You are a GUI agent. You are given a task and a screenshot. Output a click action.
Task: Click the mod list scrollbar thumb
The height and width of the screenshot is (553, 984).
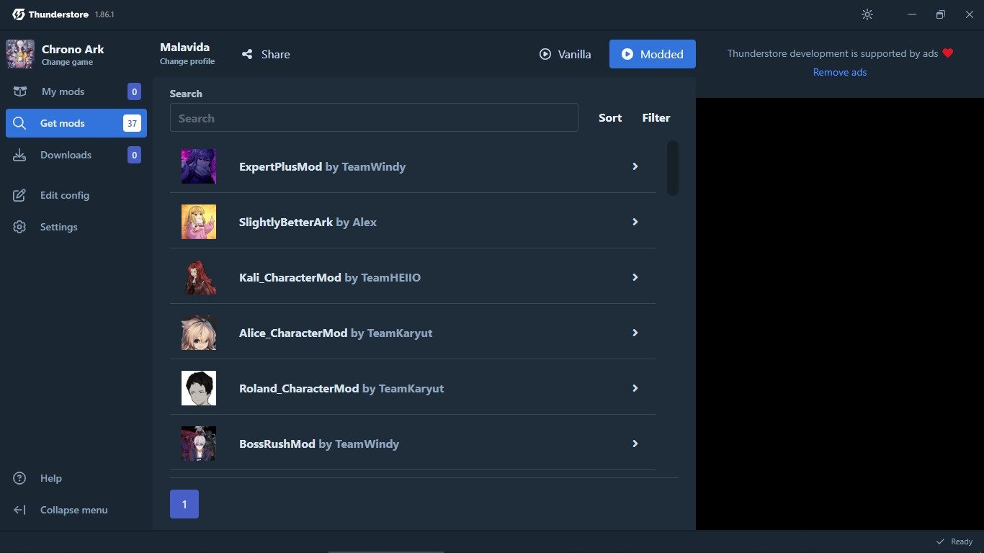click(x=673, y=168)
